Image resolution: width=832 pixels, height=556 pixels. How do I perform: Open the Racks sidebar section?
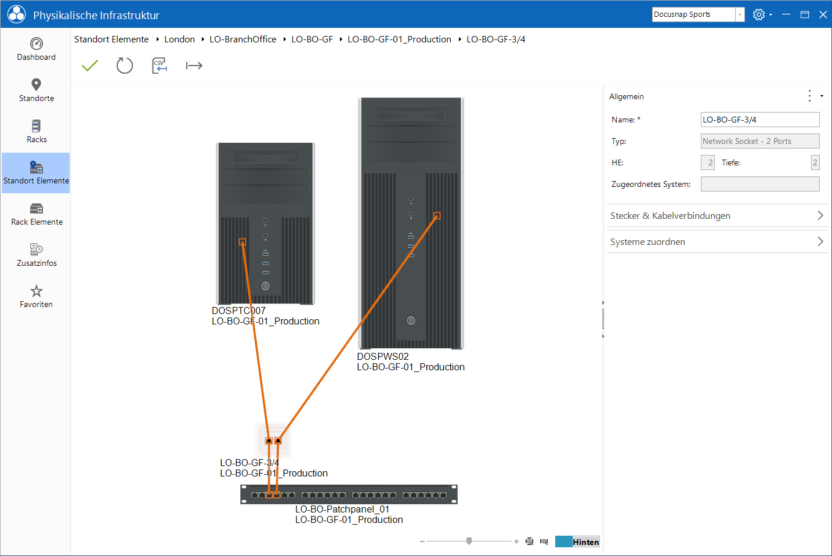[x=36, y=132]
